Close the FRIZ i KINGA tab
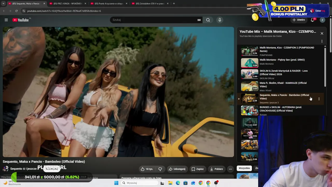 (85, 4)
